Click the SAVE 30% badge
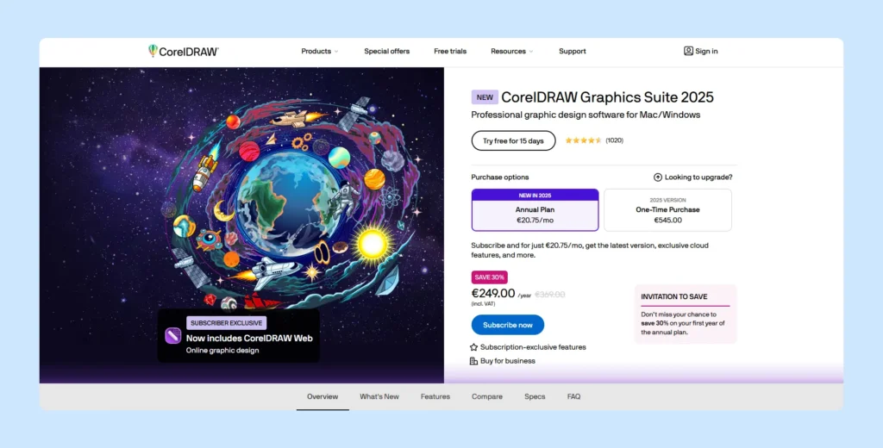883x448 pixels. (x=490, y=277)
